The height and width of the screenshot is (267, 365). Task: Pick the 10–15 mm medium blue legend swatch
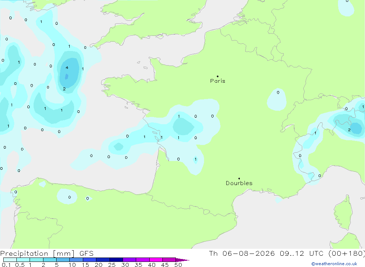coord(76,260)
